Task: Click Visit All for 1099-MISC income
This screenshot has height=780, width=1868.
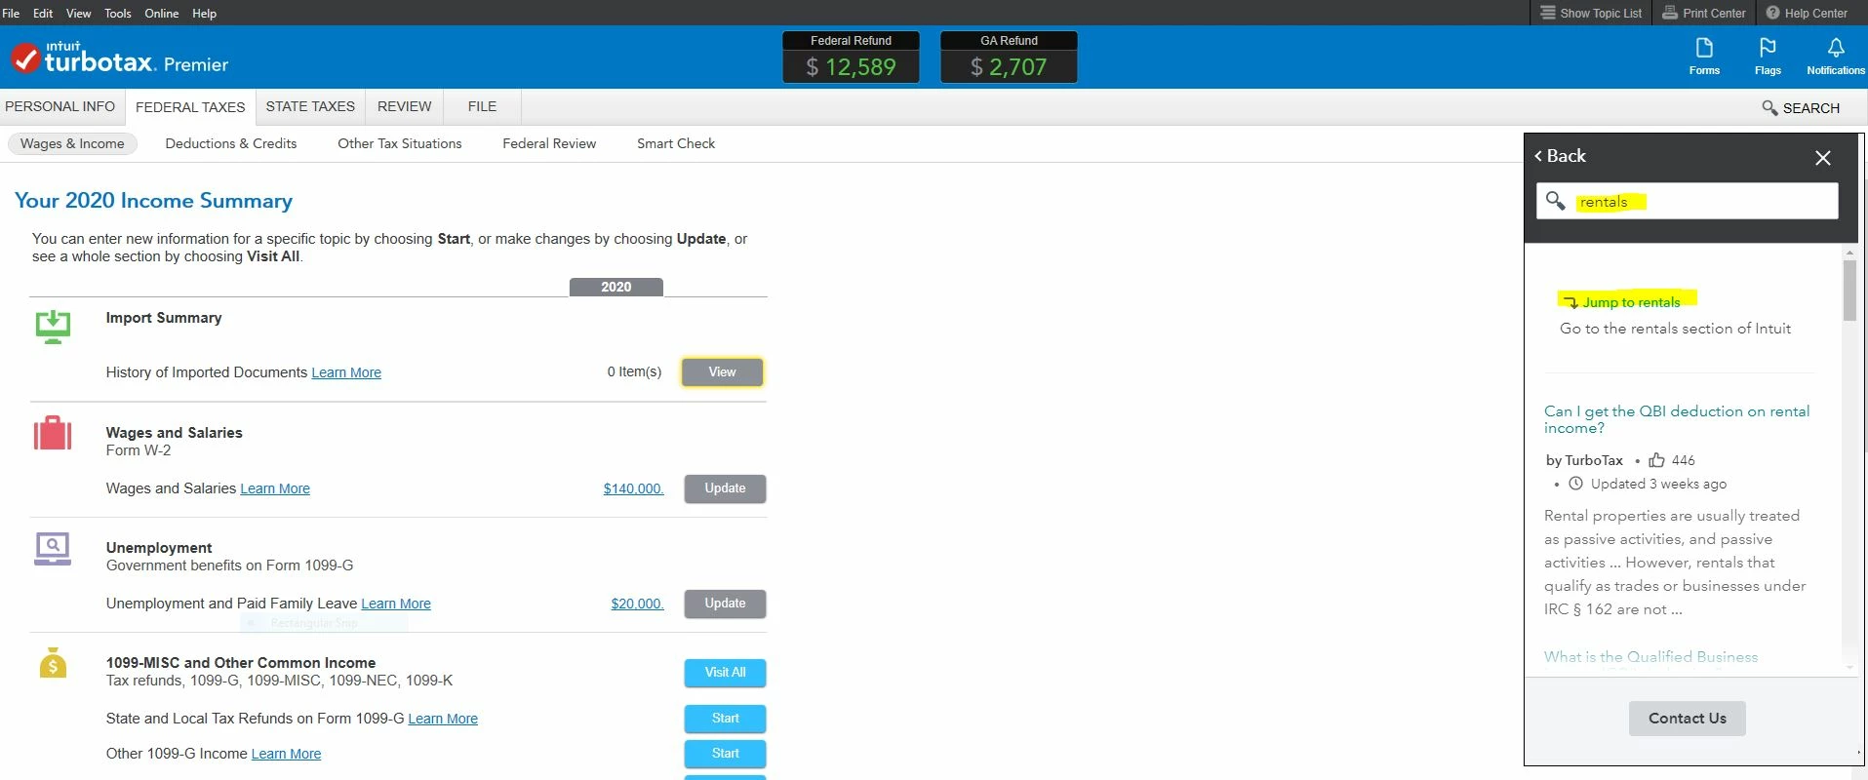Action: 725,673
